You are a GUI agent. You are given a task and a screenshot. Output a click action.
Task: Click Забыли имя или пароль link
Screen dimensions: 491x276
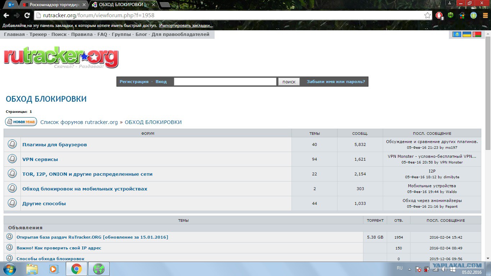(x=336, y=82)
